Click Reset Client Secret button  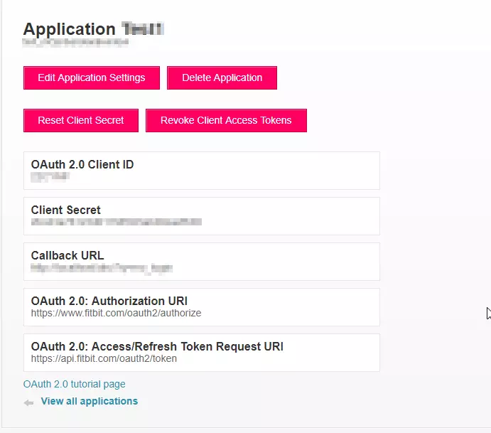pos(81,121)
